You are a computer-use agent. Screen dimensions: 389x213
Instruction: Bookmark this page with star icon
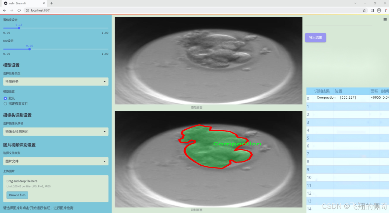[x=364, y=10]
